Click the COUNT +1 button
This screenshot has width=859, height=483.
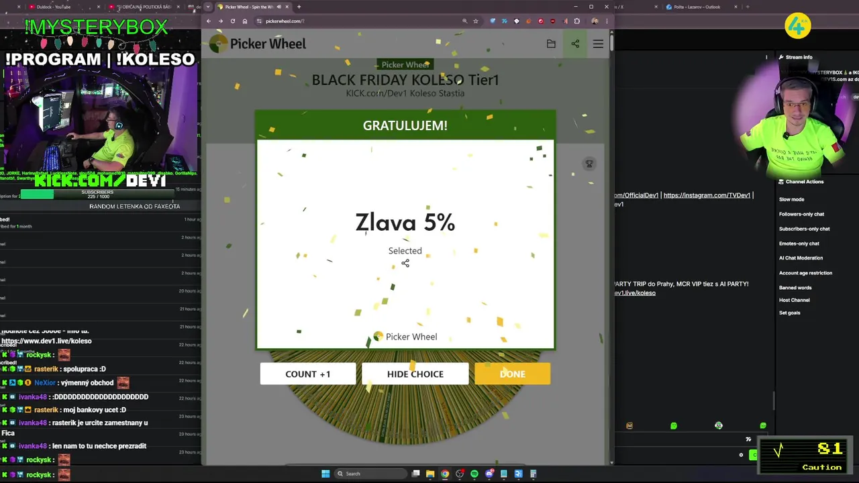[x=307, y=374]
